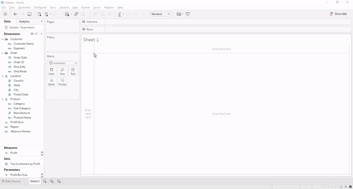Select the Sub-Category field

(22, 108)
